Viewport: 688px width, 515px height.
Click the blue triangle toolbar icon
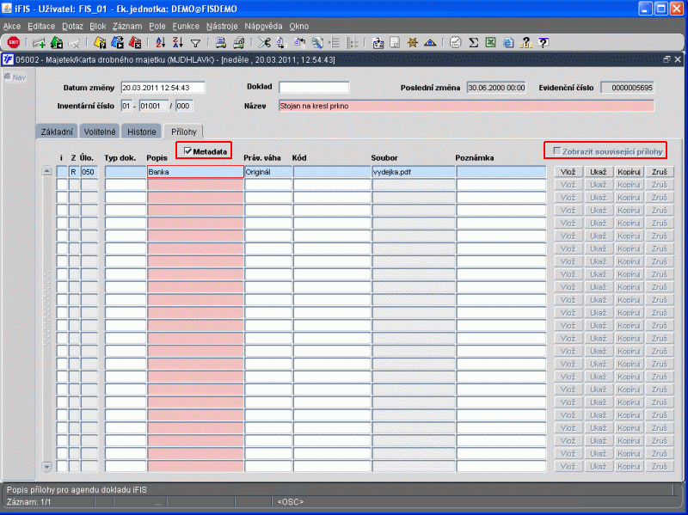(430, 42)
